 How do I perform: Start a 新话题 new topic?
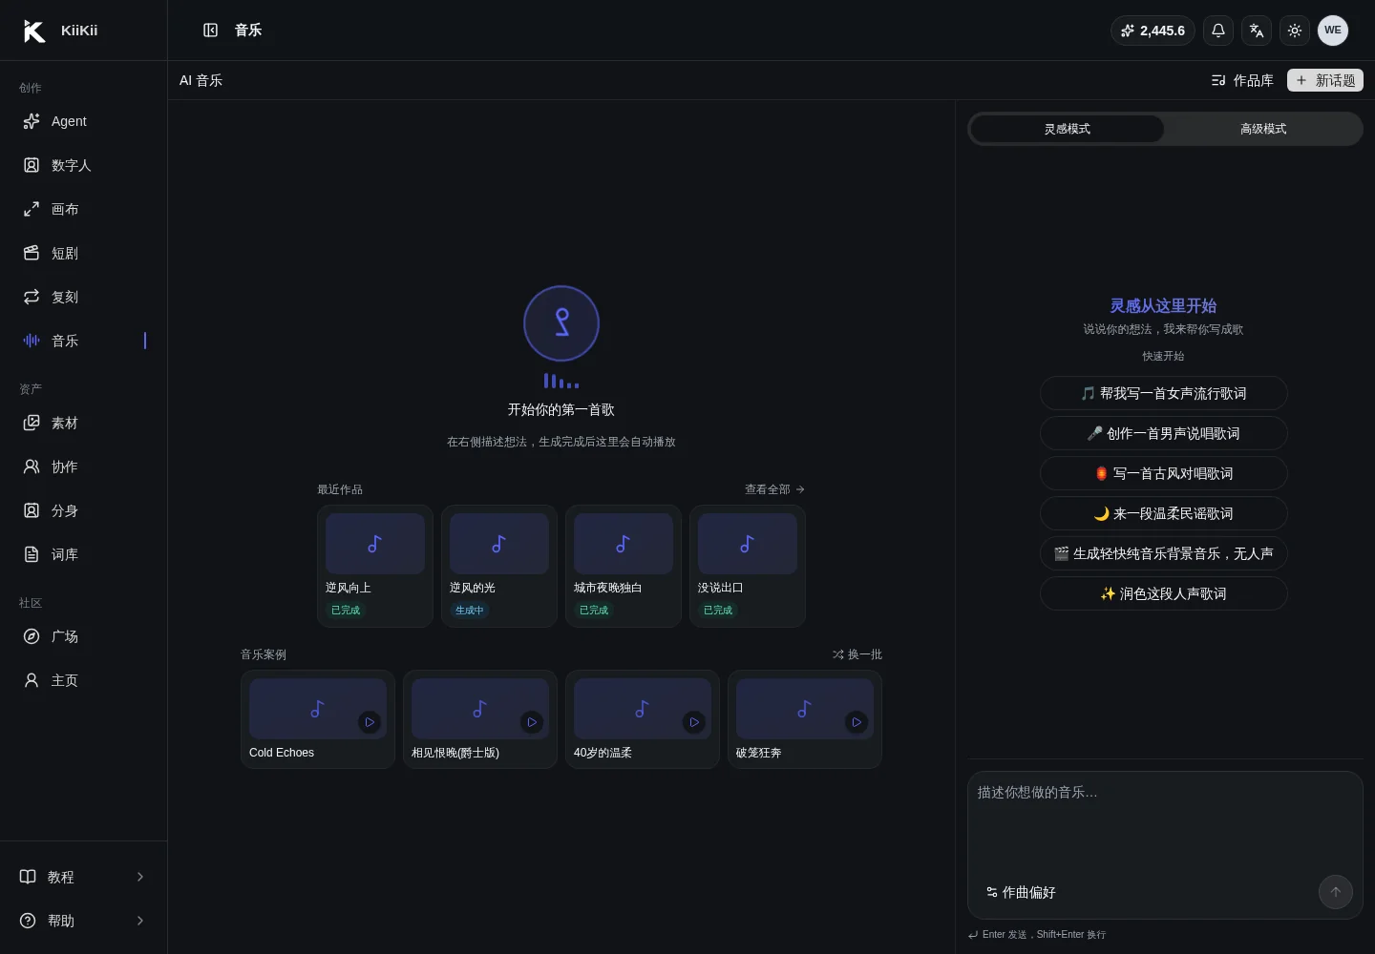1325,80
